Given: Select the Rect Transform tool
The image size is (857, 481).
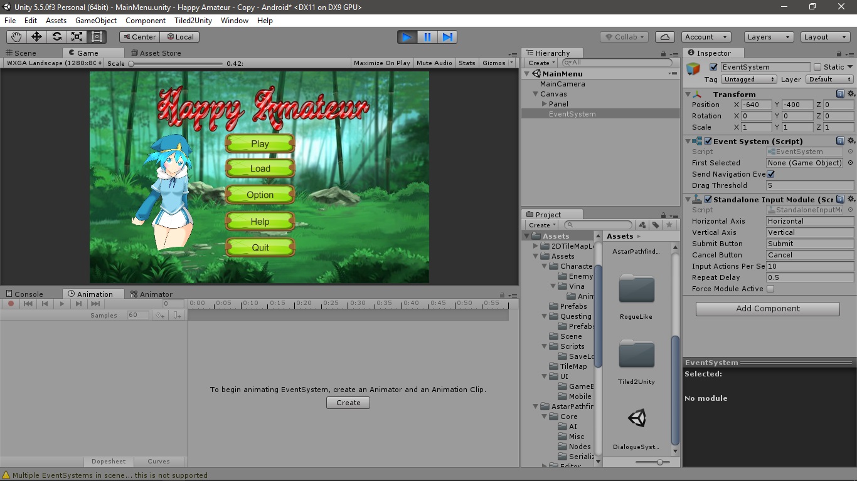Looking at the screenshot, I should point(97,36).
